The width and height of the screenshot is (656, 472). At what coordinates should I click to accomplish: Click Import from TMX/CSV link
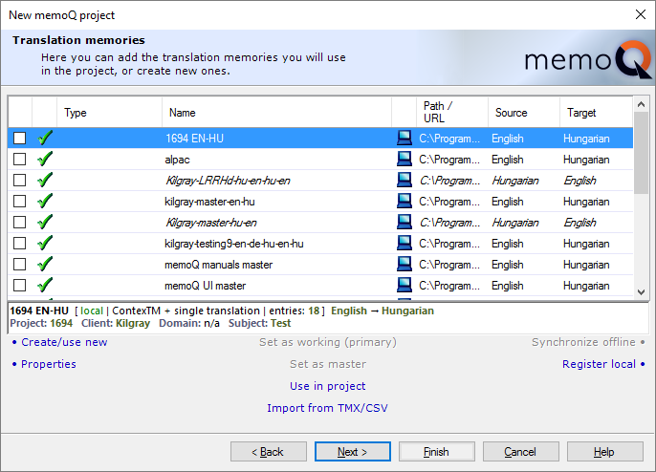(328, 408)
